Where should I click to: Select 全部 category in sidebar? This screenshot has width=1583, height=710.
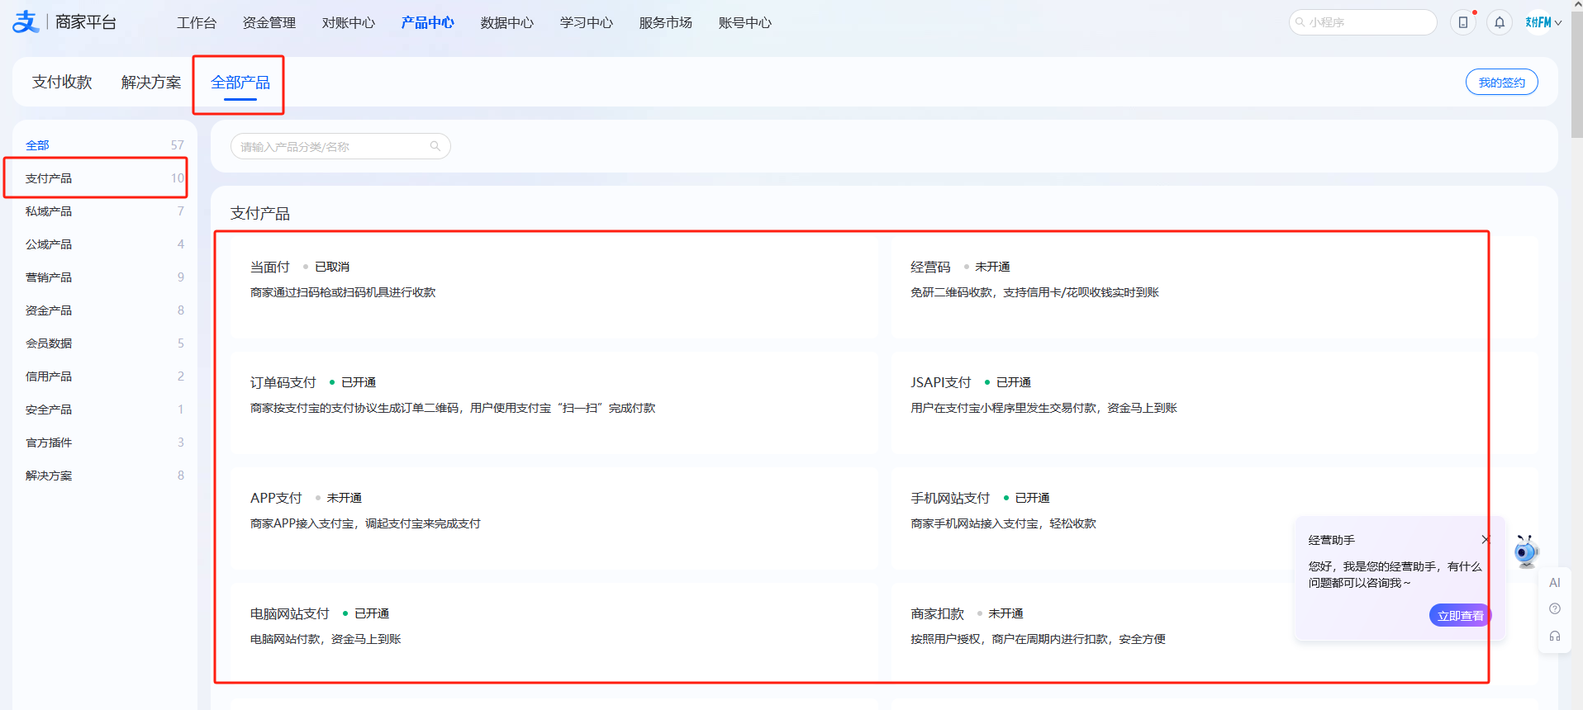(x=105, y=144)
